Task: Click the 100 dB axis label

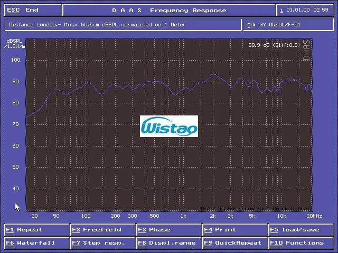Action: (x=15, y=60)
